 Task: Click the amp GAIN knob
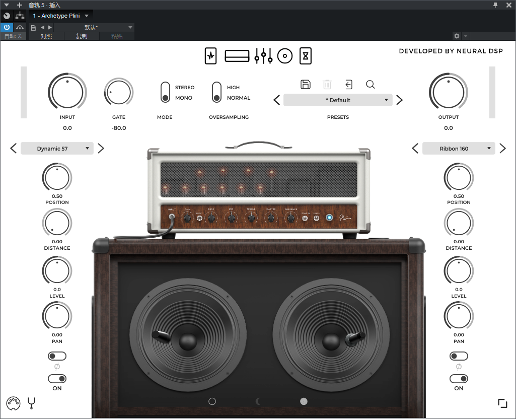point(187,218)
